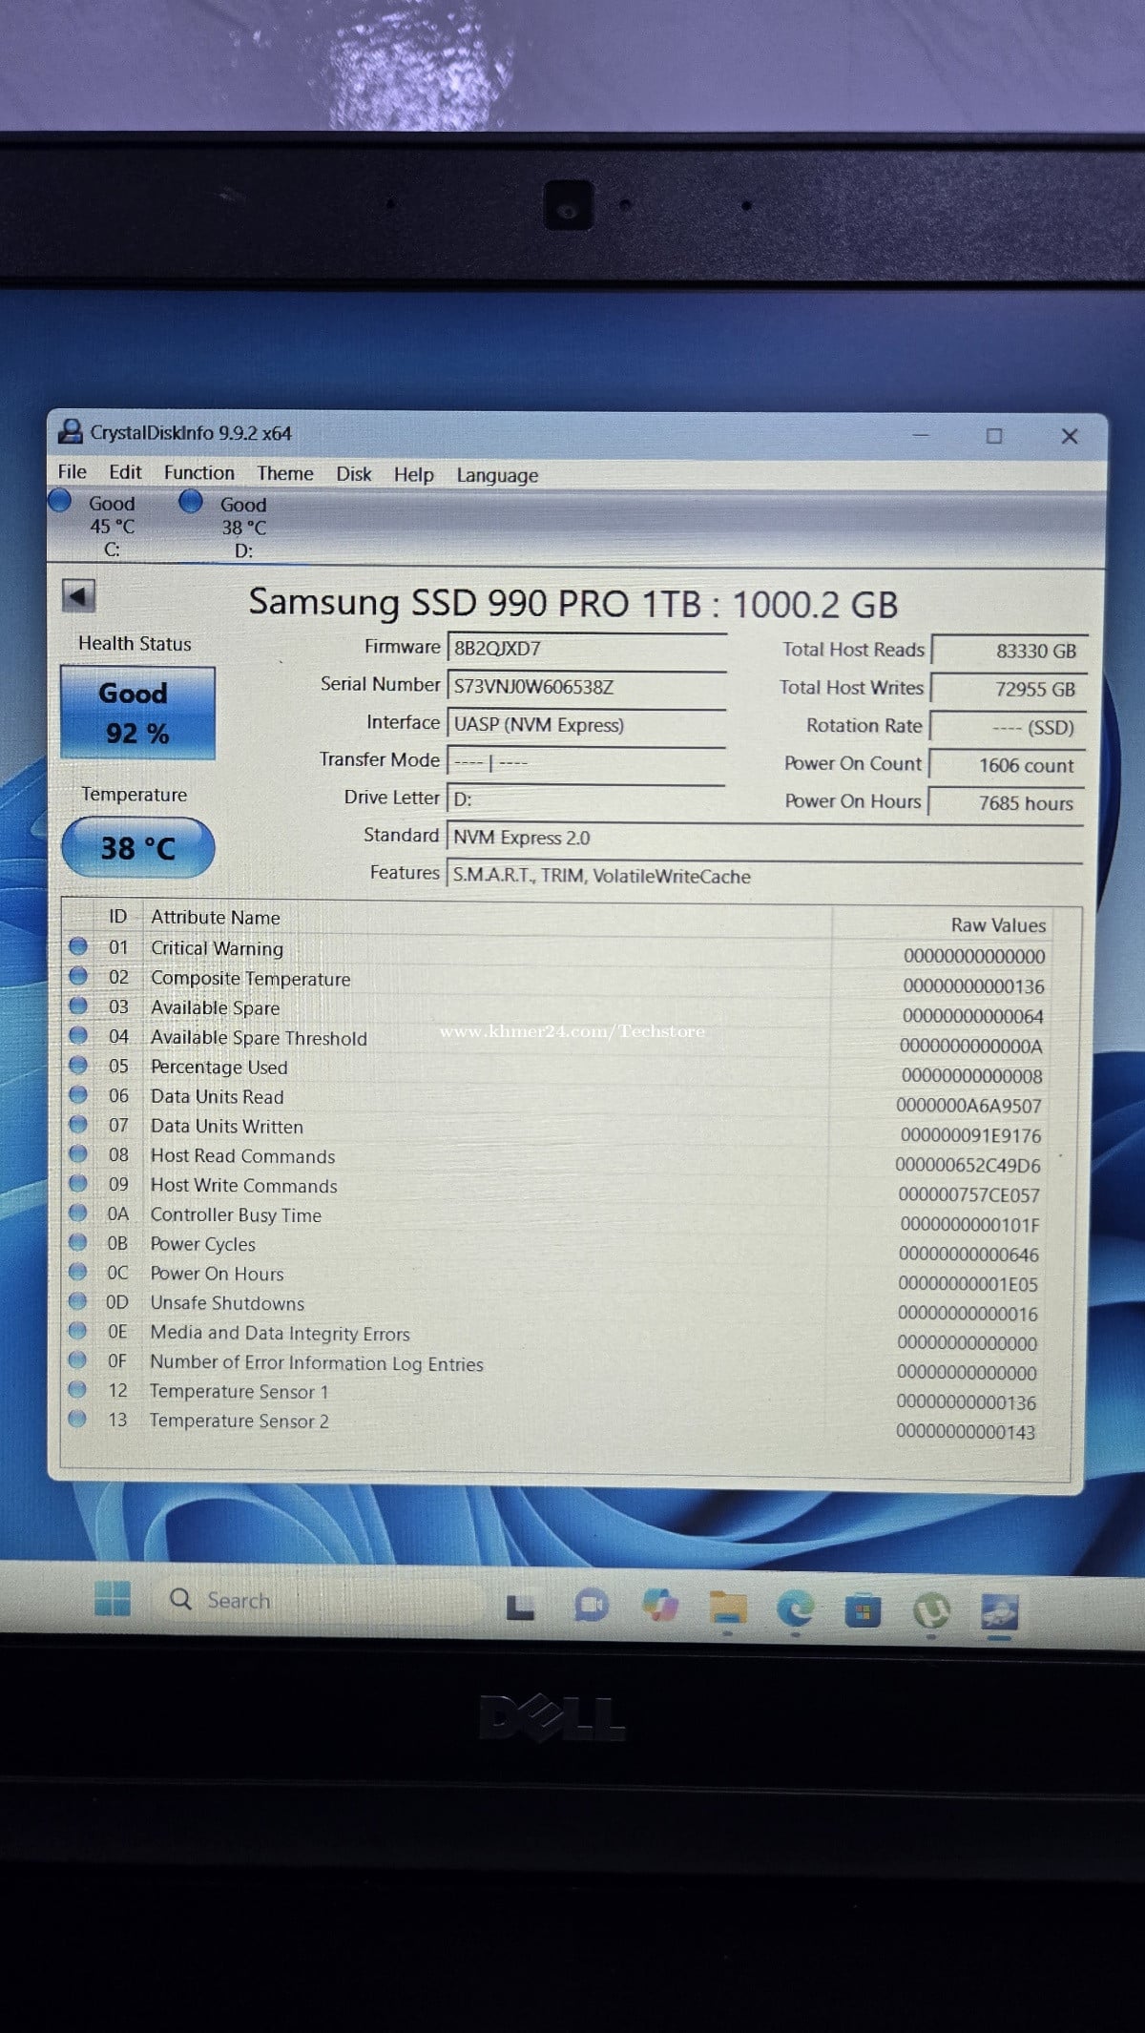
Task: Click the Critical Warning status indicator dot
Action: point(78,946)
